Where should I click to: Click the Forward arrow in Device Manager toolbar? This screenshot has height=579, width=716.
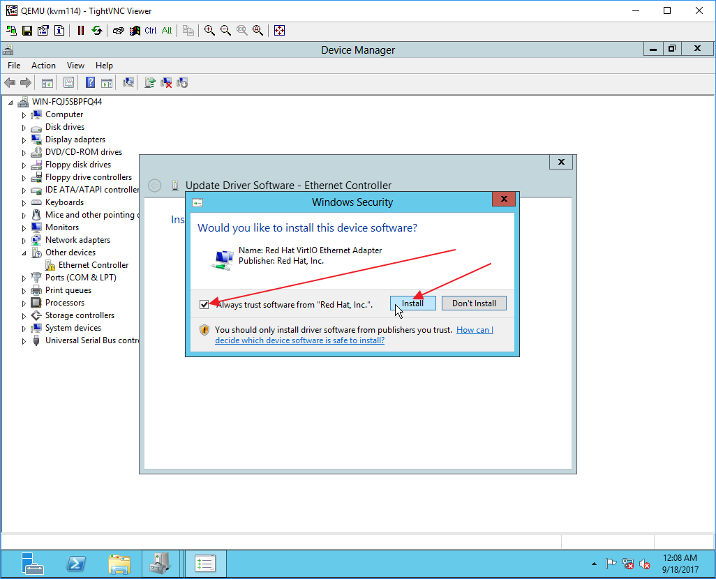[x=26, y=82]
